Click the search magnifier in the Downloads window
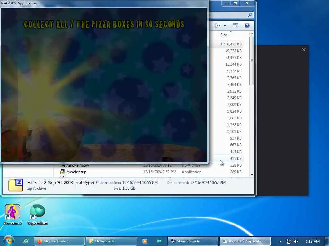 click(x=250, y=15)
